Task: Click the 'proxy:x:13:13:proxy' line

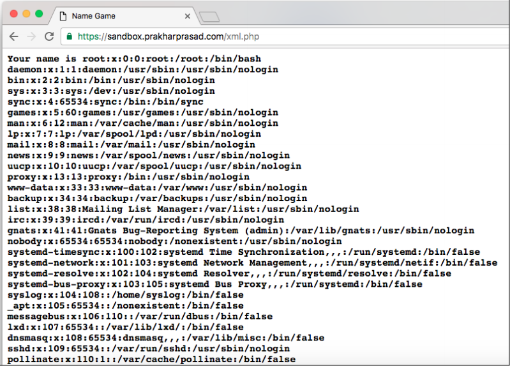Action: 128,177
